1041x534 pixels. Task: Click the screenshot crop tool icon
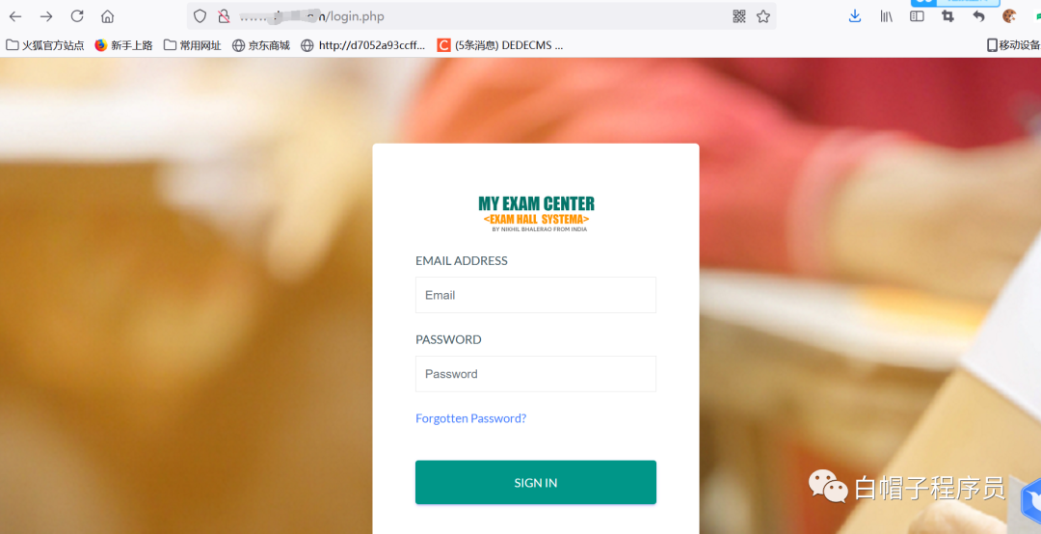click(x=948, y=16)
